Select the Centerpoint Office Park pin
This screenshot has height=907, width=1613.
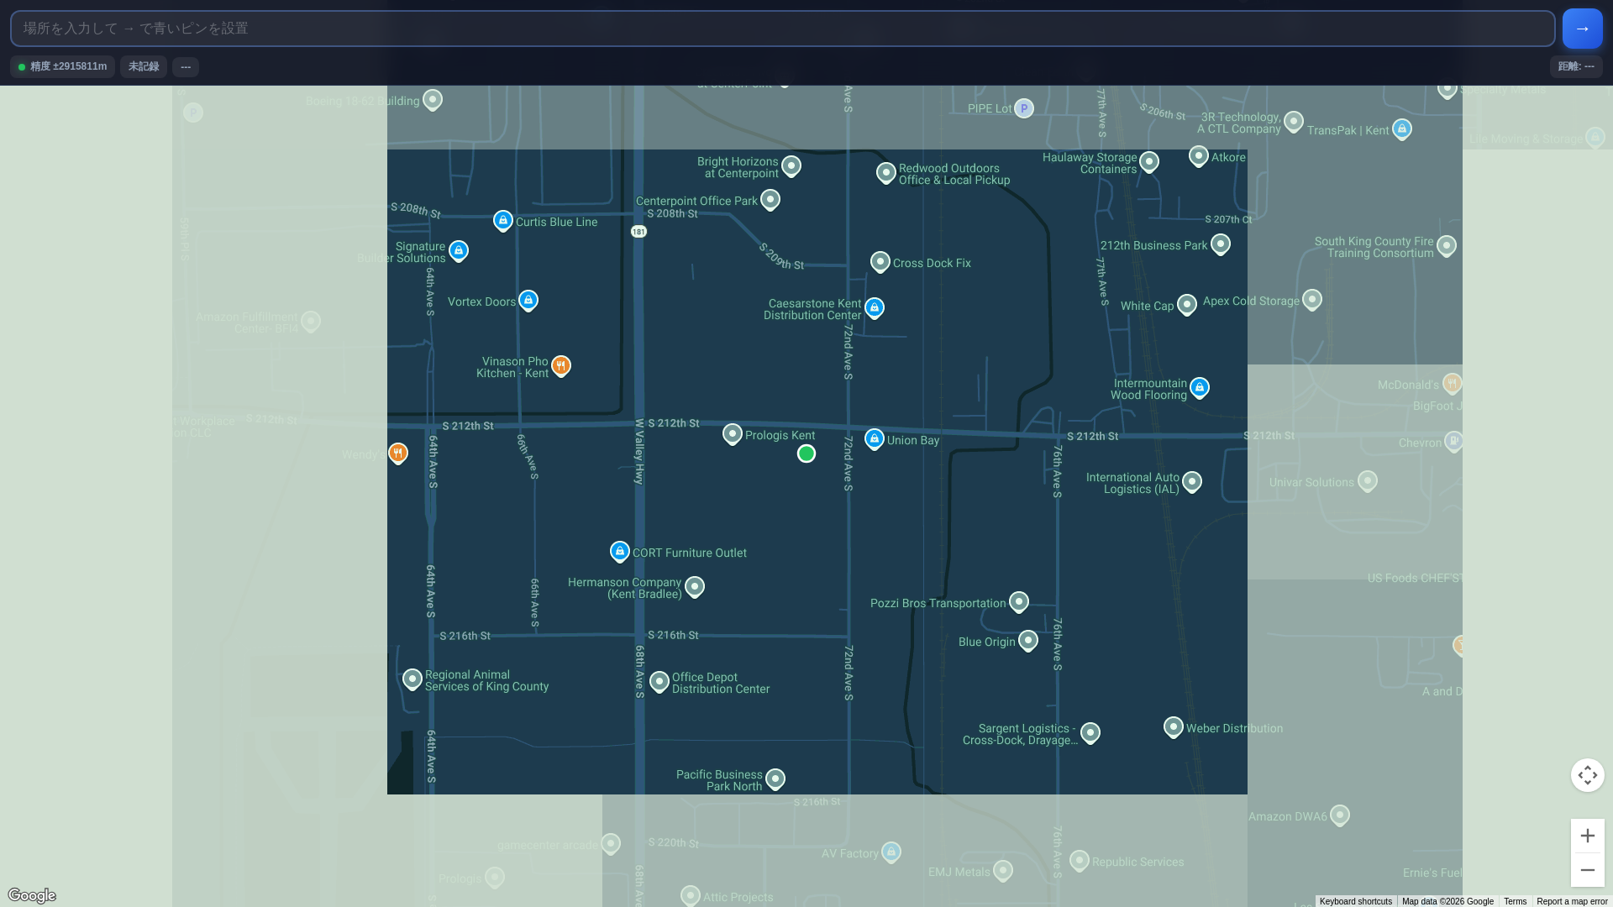tap(770, 199)
